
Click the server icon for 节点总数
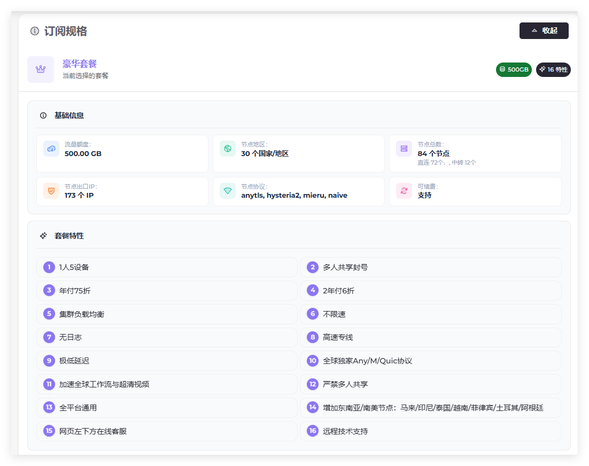[x=404, y=149]
